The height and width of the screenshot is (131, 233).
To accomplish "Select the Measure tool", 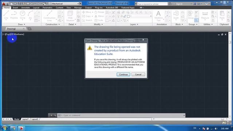I will pyautogui.click(x=205, y=15).
